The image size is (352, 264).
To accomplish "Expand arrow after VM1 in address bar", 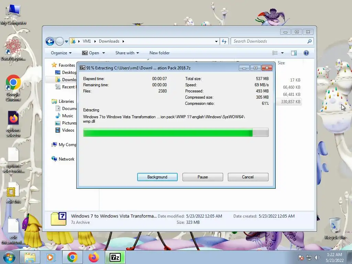I will click(95, 41).
